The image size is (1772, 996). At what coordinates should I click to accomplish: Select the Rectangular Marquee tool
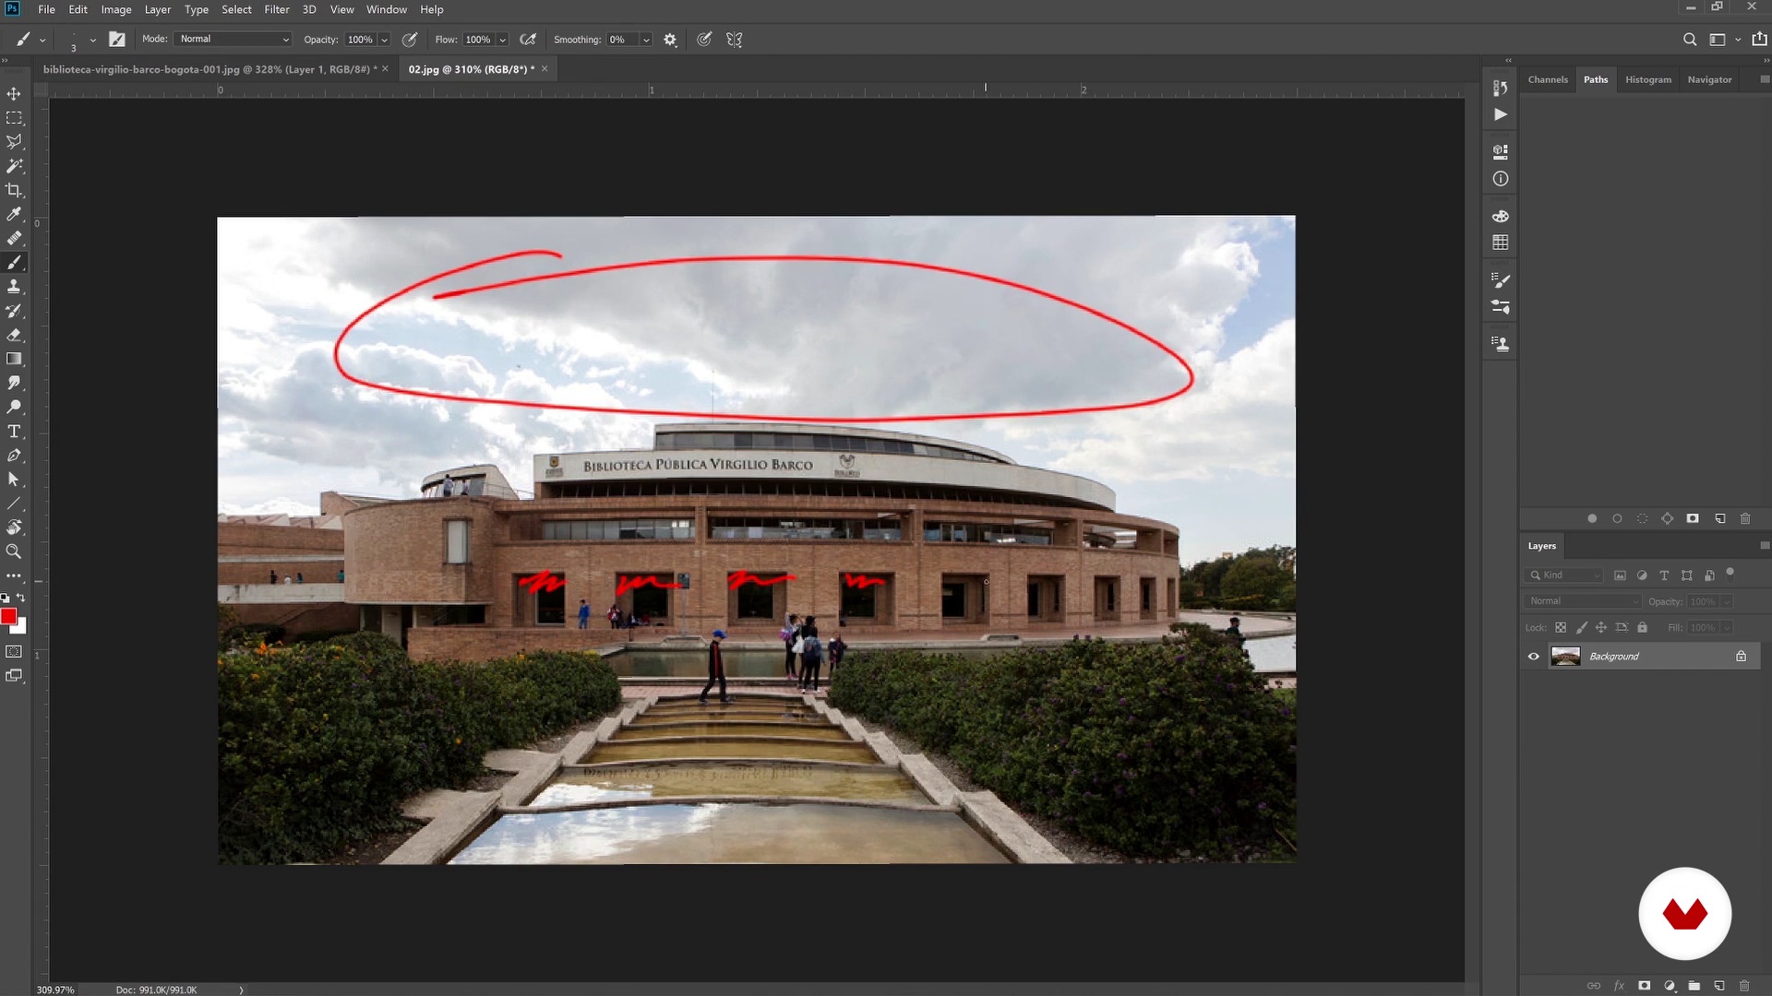(x=14, y=118)
